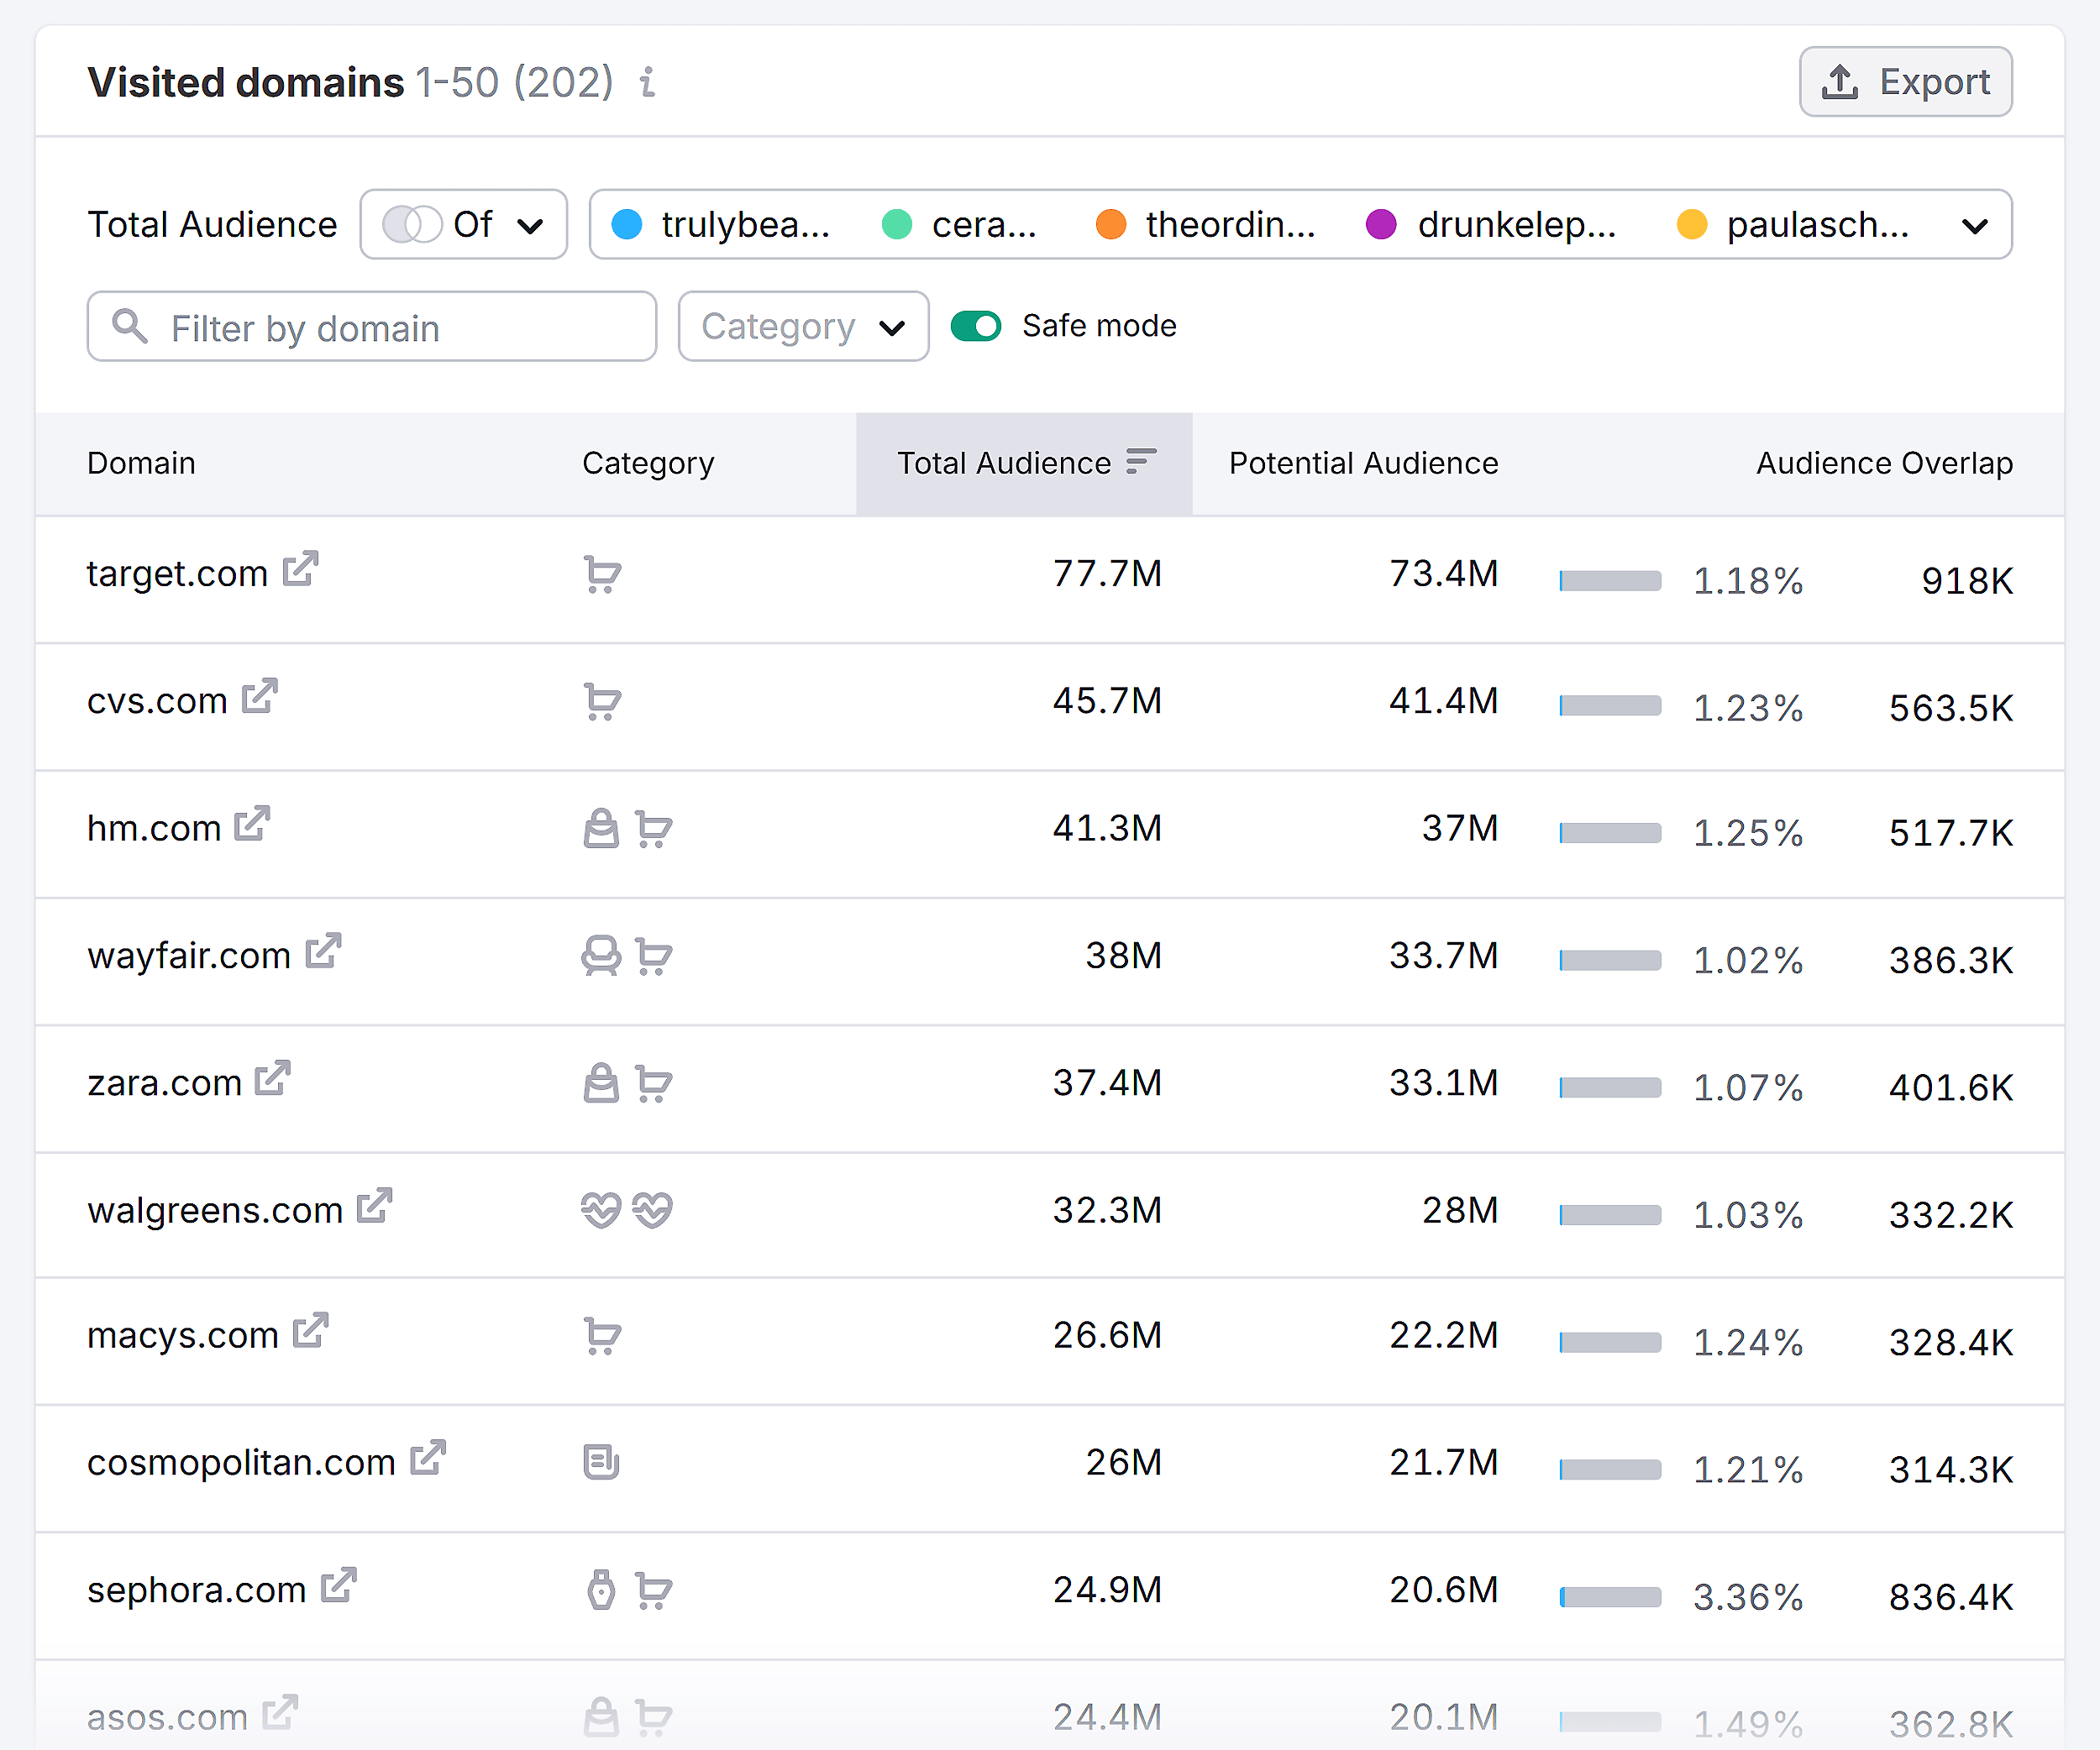2100x1750 pixels.
Task: Click shopping cart category icon for macys.com
Action: [602, 1336]
